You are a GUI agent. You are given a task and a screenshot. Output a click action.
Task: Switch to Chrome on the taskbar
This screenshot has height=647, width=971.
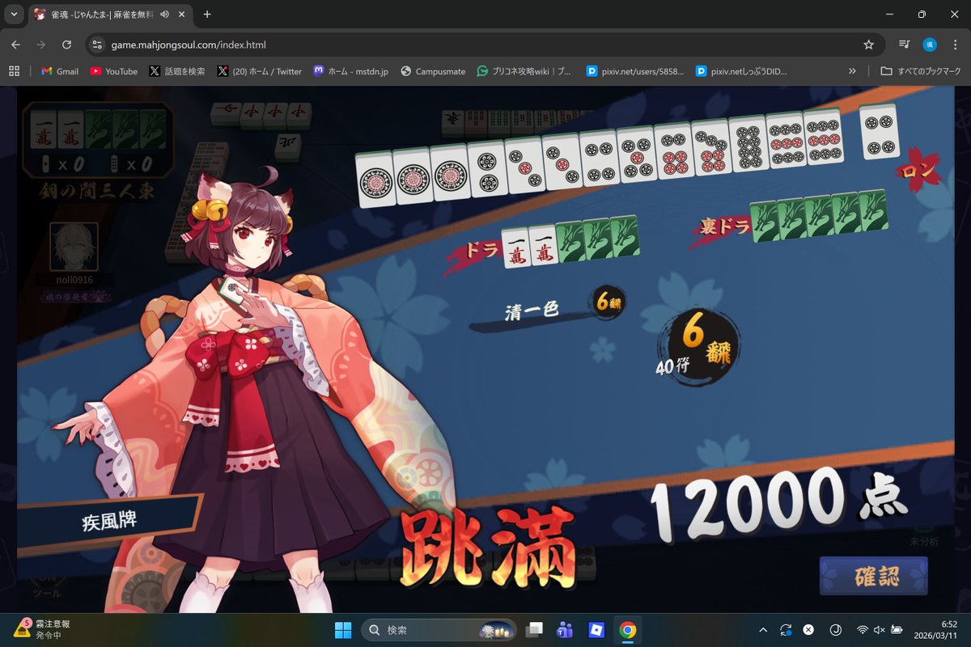coord(628,630)
